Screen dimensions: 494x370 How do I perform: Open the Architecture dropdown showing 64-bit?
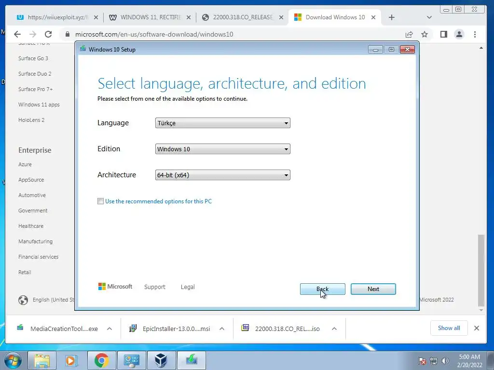click(223, 175)
